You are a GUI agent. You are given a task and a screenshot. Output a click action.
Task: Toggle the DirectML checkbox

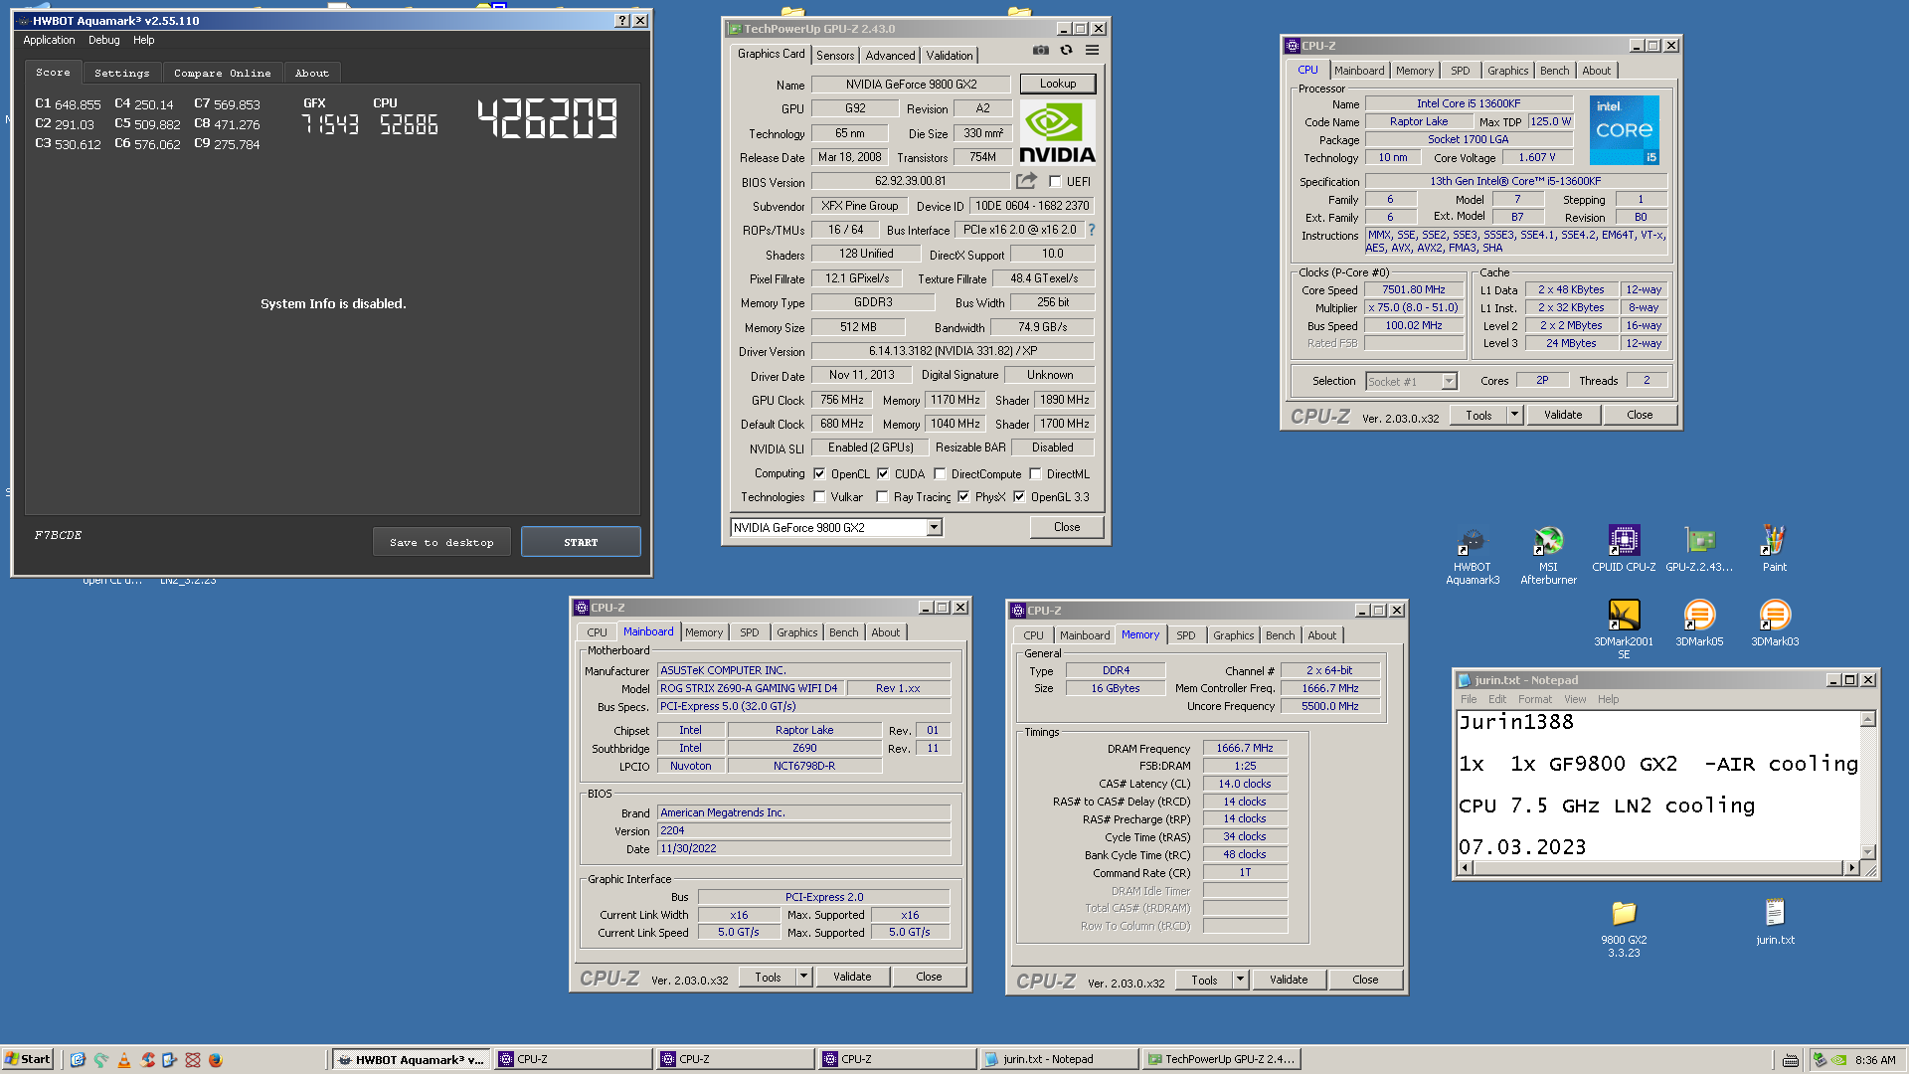coord(1035,474)
